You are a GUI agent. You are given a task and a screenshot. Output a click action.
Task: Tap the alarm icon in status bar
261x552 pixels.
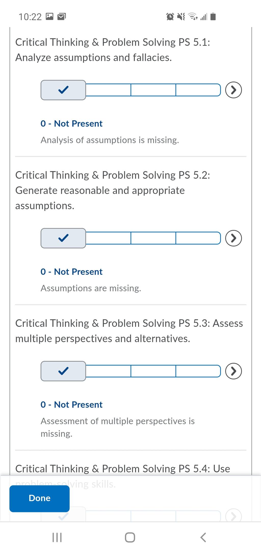(x=170, y=17)
